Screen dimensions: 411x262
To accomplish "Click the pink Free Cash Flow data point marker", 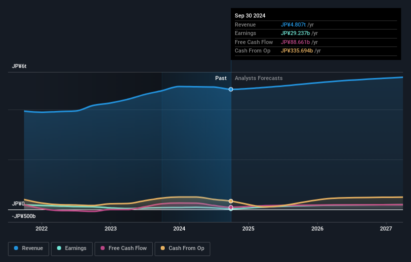I will 231,207.
